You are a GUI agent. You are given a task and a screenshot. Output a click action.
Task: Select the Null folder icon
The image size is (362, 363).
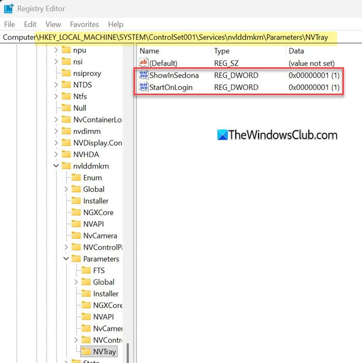click(x=66, y=108)
